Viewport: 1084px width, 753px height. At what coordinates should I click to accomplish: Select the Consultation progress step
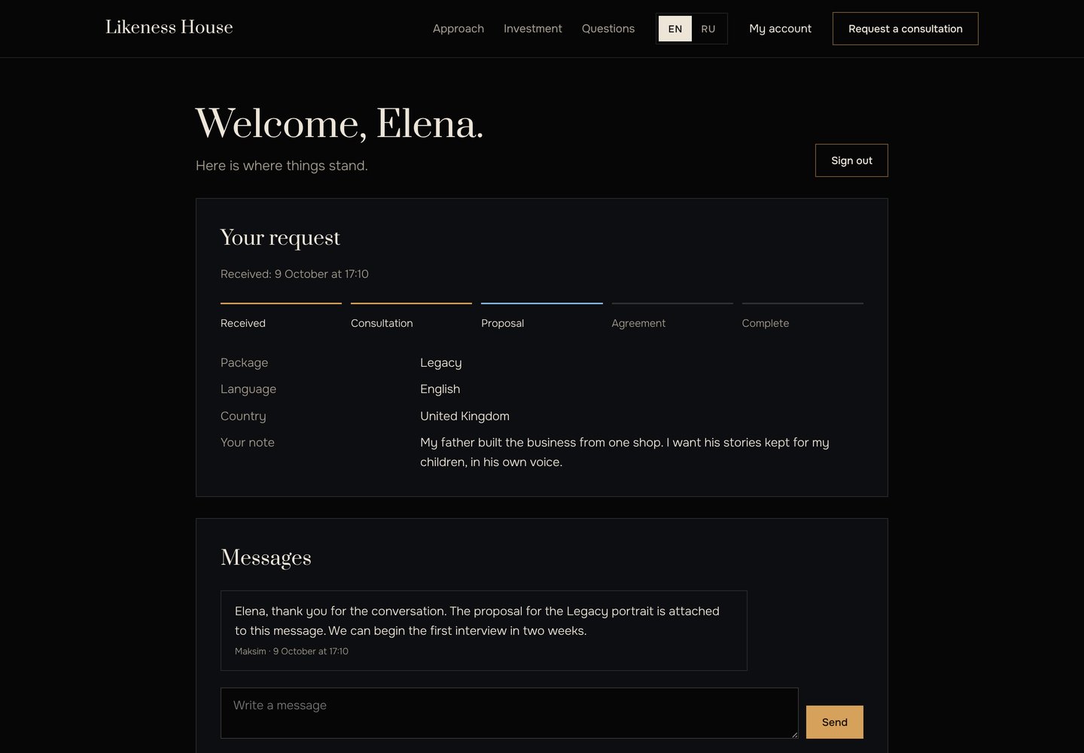(411, 316)
